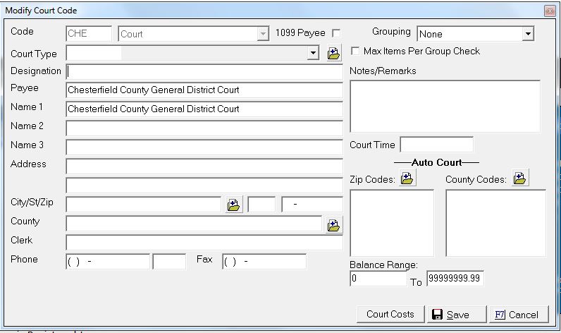The image size is (561, 333).
Task: Open the Court Type lookup folder icon
Action: 334,53
